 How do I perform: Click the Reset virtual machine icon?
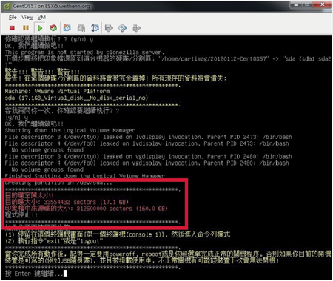(53, 28)
